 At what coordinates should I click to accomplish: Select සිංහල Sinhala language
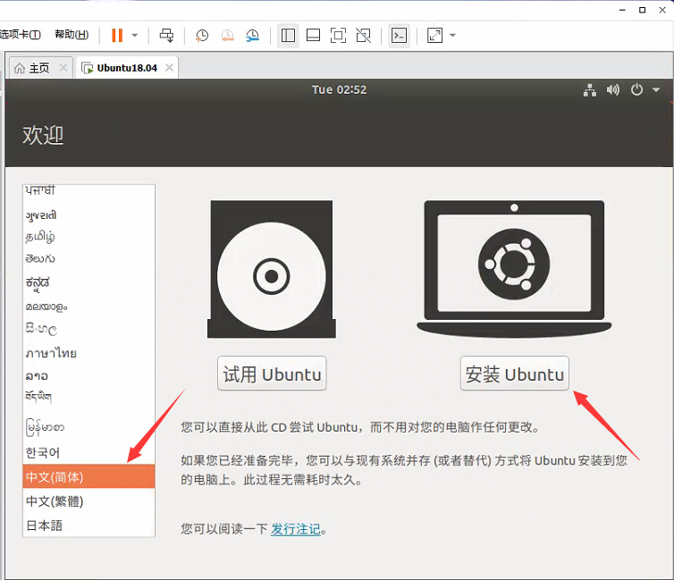pyautogui.click(x=88, y=329)
